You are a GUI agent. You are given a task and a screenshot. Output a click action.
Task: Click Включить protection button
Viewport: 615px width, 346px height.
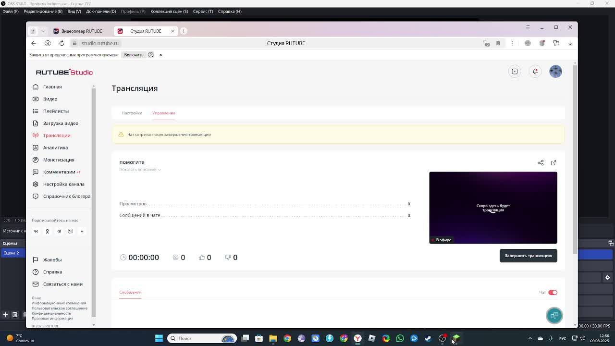click(x=134, y=55)
